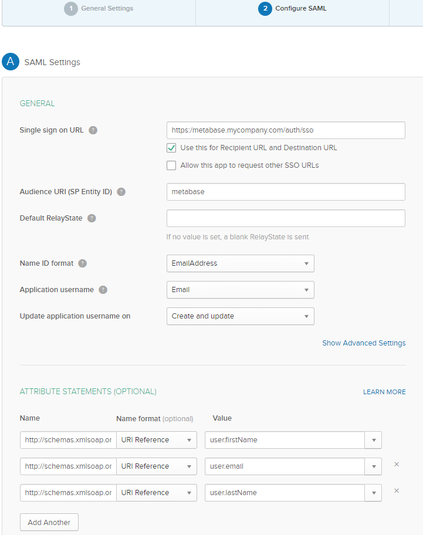Open the LEARN MORE link

pyautogui.click(x=384, y=392)
